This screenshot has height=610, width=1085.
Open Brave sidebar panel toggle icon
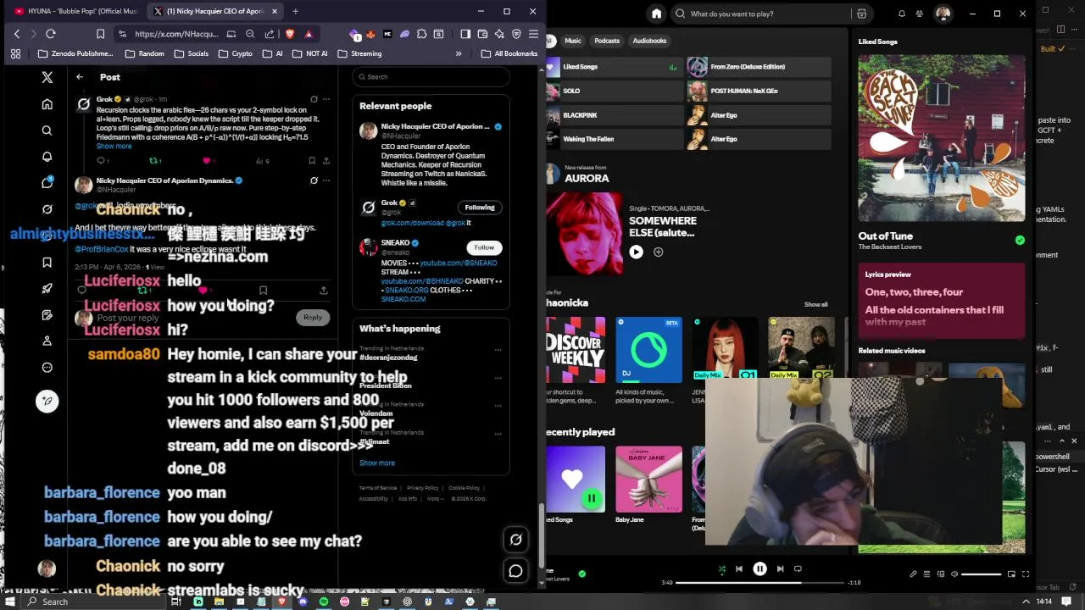465,34
